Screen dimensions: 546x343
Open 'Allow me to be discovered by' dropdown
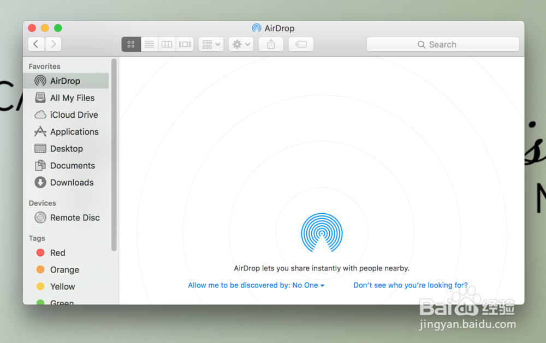pyautogui.click(x=256, y=285)
